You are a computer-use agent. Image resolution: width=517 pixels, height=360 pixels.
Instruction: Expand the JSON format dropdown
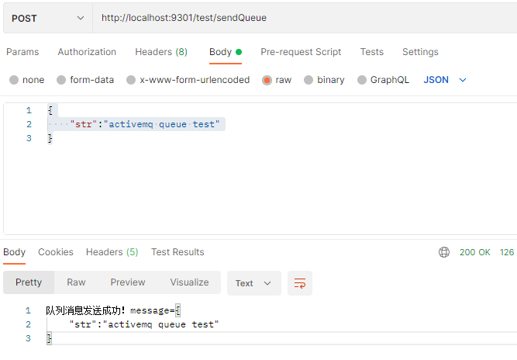(x=446, y=80)
